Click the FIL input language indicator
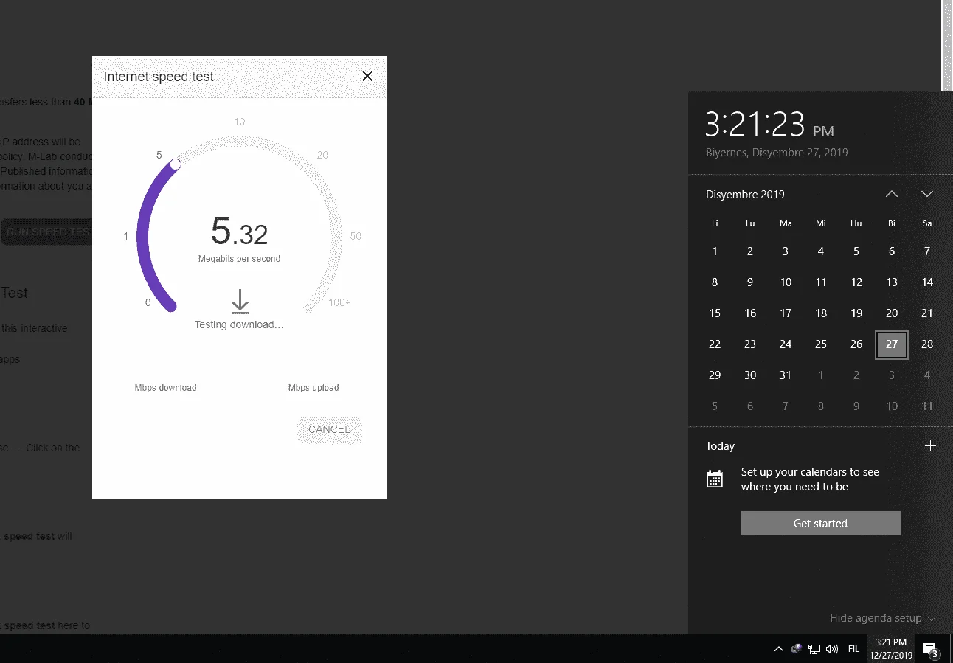This screenshot has height=663, width=953. pos(853,649)
